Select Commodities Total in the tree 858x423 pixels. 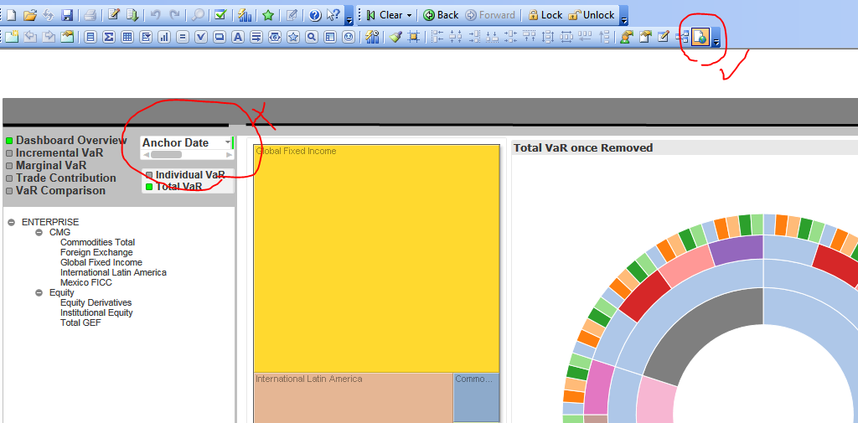(97, 242)
